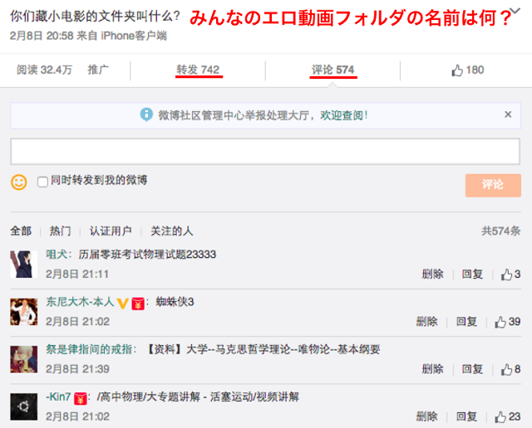Select the 热门 comments filter
Image resolution: width=532 pixels, height=428 pixels.
tap(61, 231)
